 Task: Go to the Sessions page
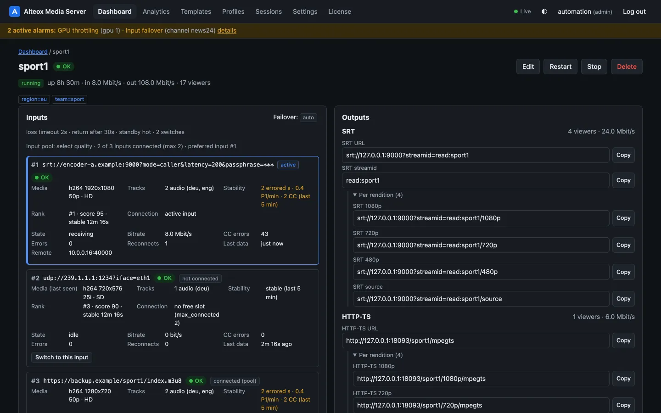(x=269, y=11)
